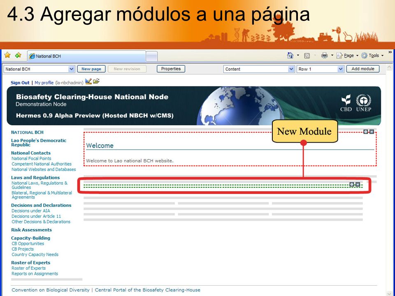The image size is (395, 296).
Task: Click the new green module's move icon
Action: 352,185
